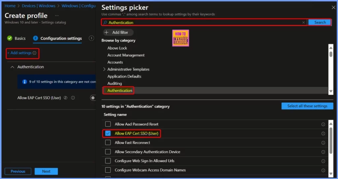Click info icon for Allow EAP Cert SSO row in picker

pyautogui.click(x=323, y=134)
